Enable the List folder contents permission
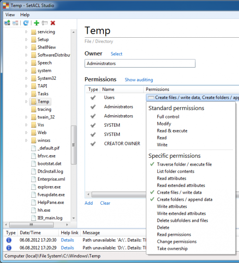This screenshot has height=263, width=239. tap(175, 171)
